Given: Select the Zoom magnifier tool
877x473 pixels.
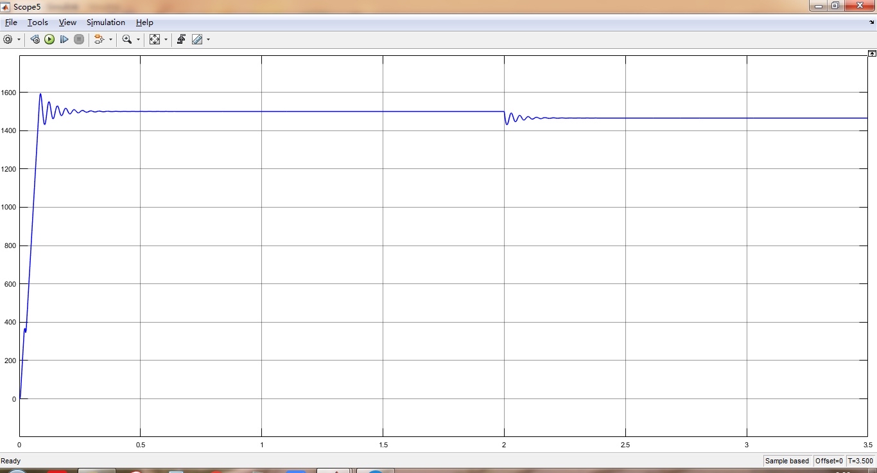Looking at the screenshot, I should pos(127,39).
